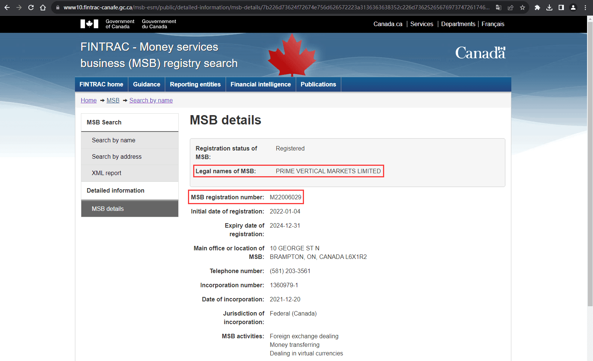Open the Financial intelligence menu item

[261, 84]
